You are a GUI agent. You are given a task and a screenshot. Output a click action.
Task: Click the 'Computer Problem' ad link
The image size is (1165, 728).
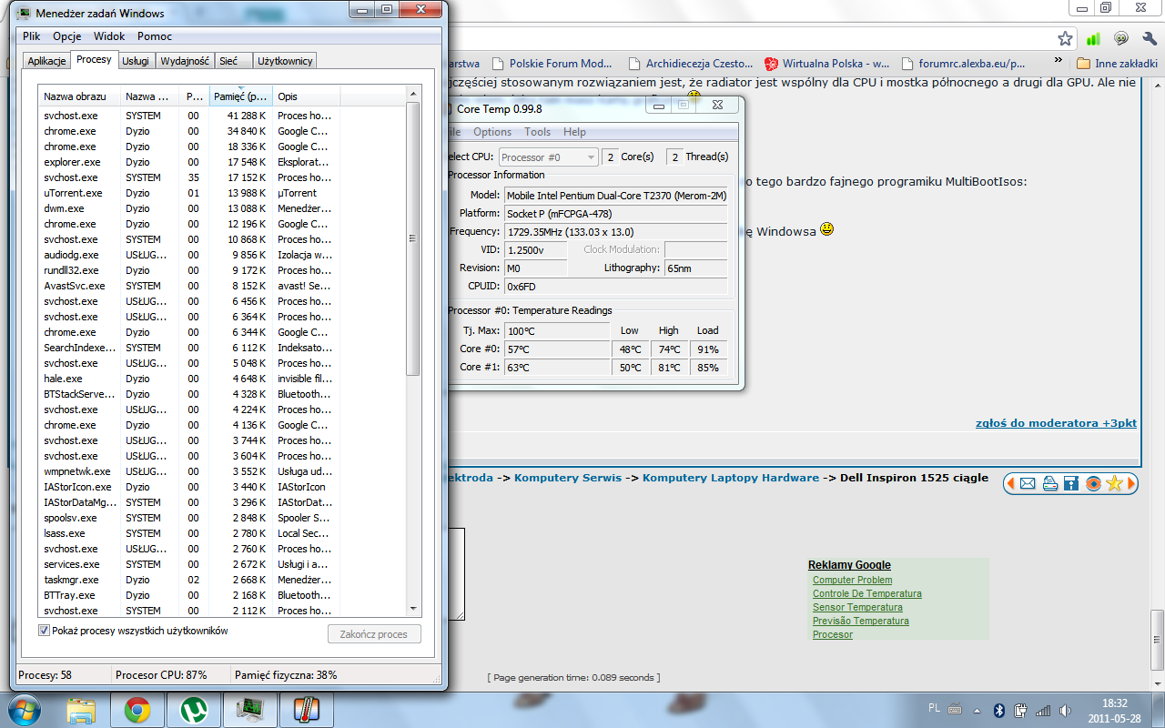(x=852, y=580)
